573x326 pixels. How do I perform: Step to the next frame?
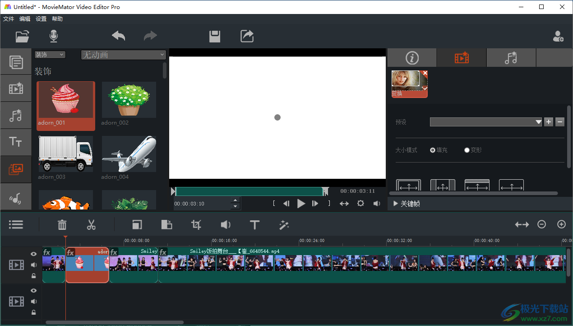click(315, 204)
